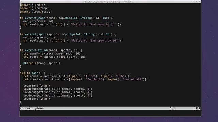Click the 'let sports = map.from_list' line
The height and width of the screenshot is (122, 218).
point(85,79)
